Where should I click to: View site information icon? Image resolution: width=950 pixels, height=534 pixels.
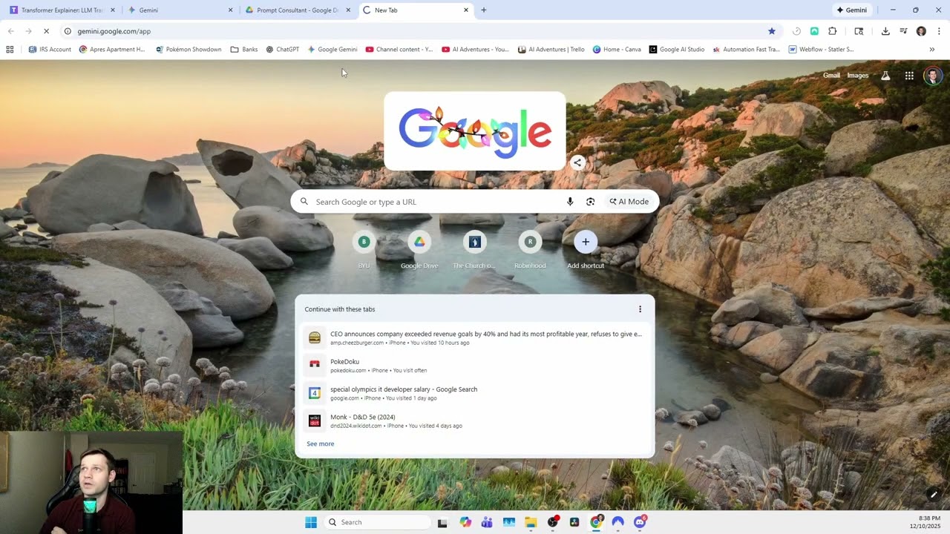point(67,31)
